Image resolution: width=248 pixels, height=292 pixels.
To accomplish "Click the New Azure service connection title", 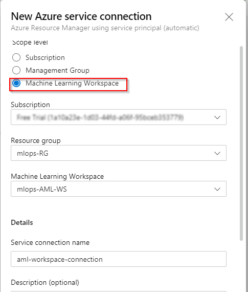I will 81,16.
